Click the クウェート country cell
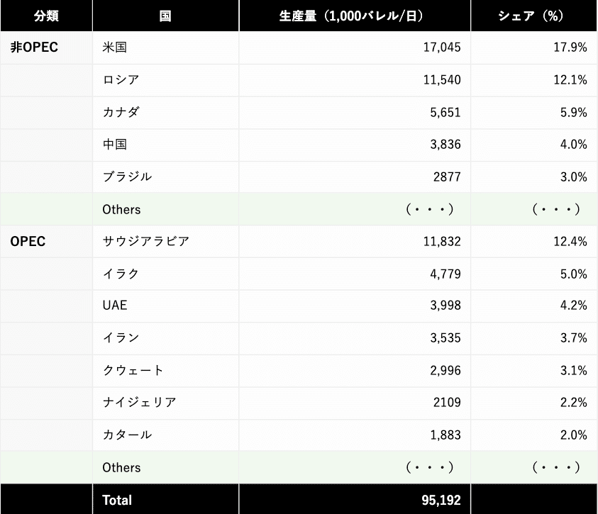This screenshot has width=598, height=514. pyautogui.click(x=165, y=370)
